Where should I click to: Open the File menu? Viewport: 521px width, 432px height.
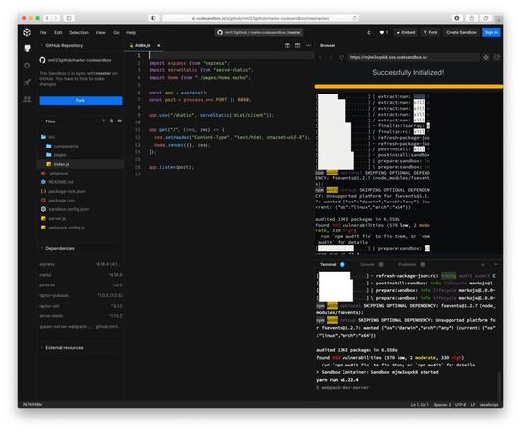(42, 32)
